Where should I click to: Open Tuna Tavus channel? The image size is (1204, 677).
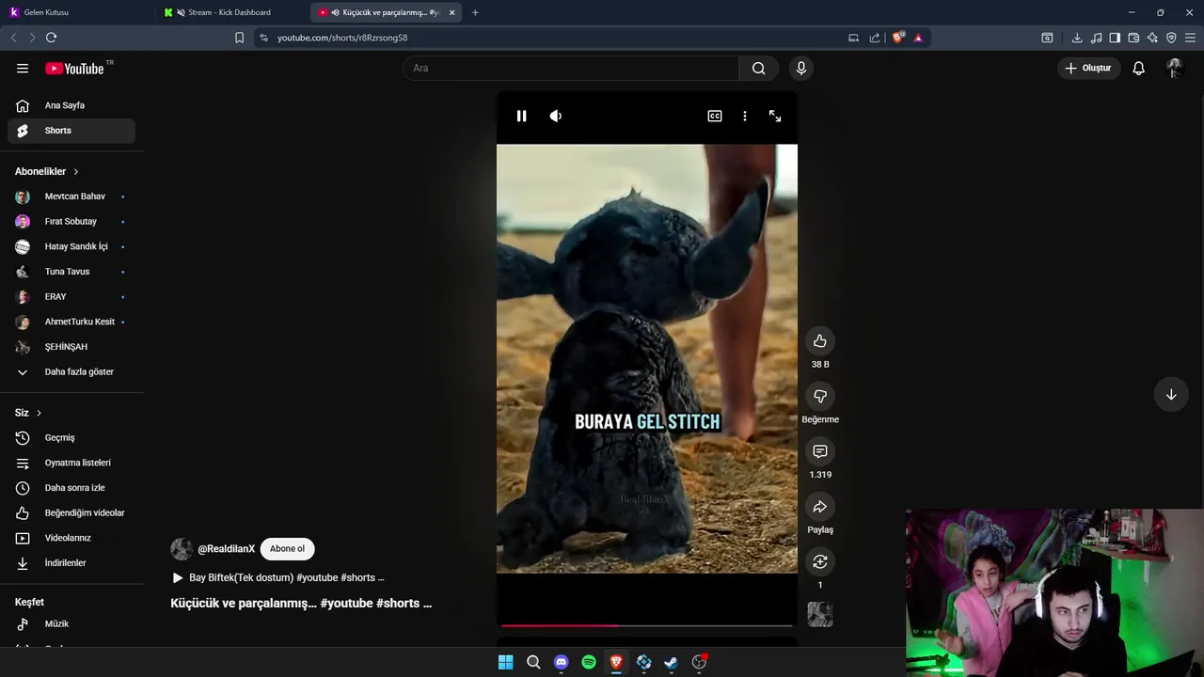(71, 272)
